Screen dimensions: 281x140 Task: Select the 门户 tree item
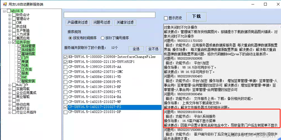coord(25,58)
